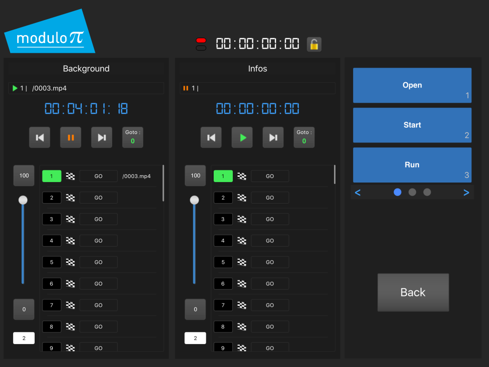Click GO for Background cue 4

click(x=99, y=241)
